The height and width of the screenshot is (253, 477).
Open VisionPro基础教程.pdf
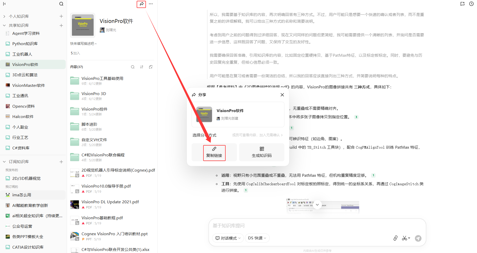(x=112, y=220)
